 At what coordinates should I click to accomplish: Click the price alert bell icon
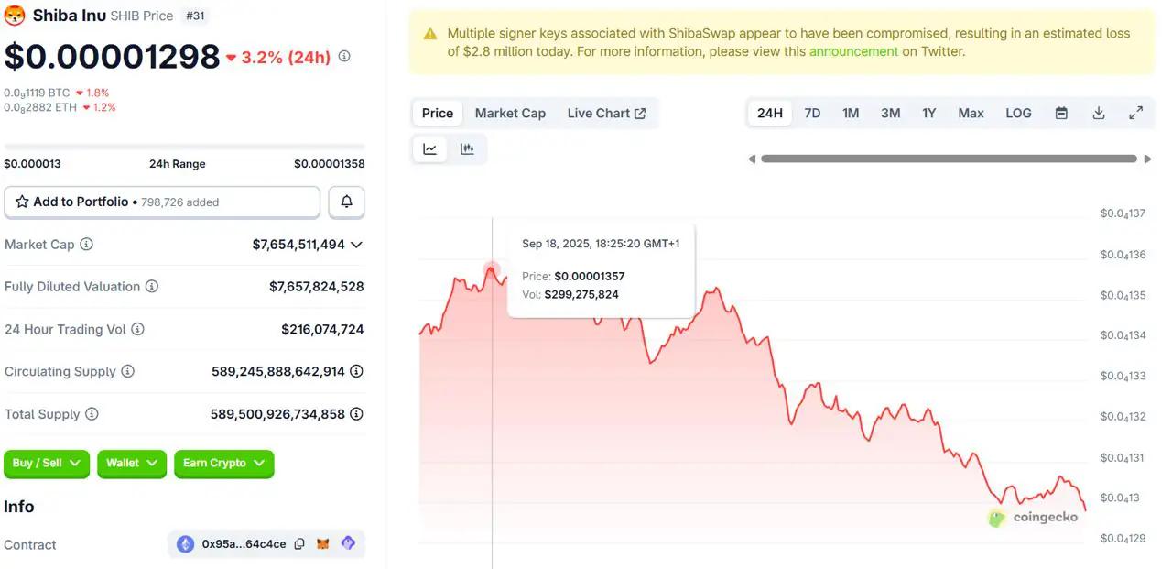(x=346, y=202)
